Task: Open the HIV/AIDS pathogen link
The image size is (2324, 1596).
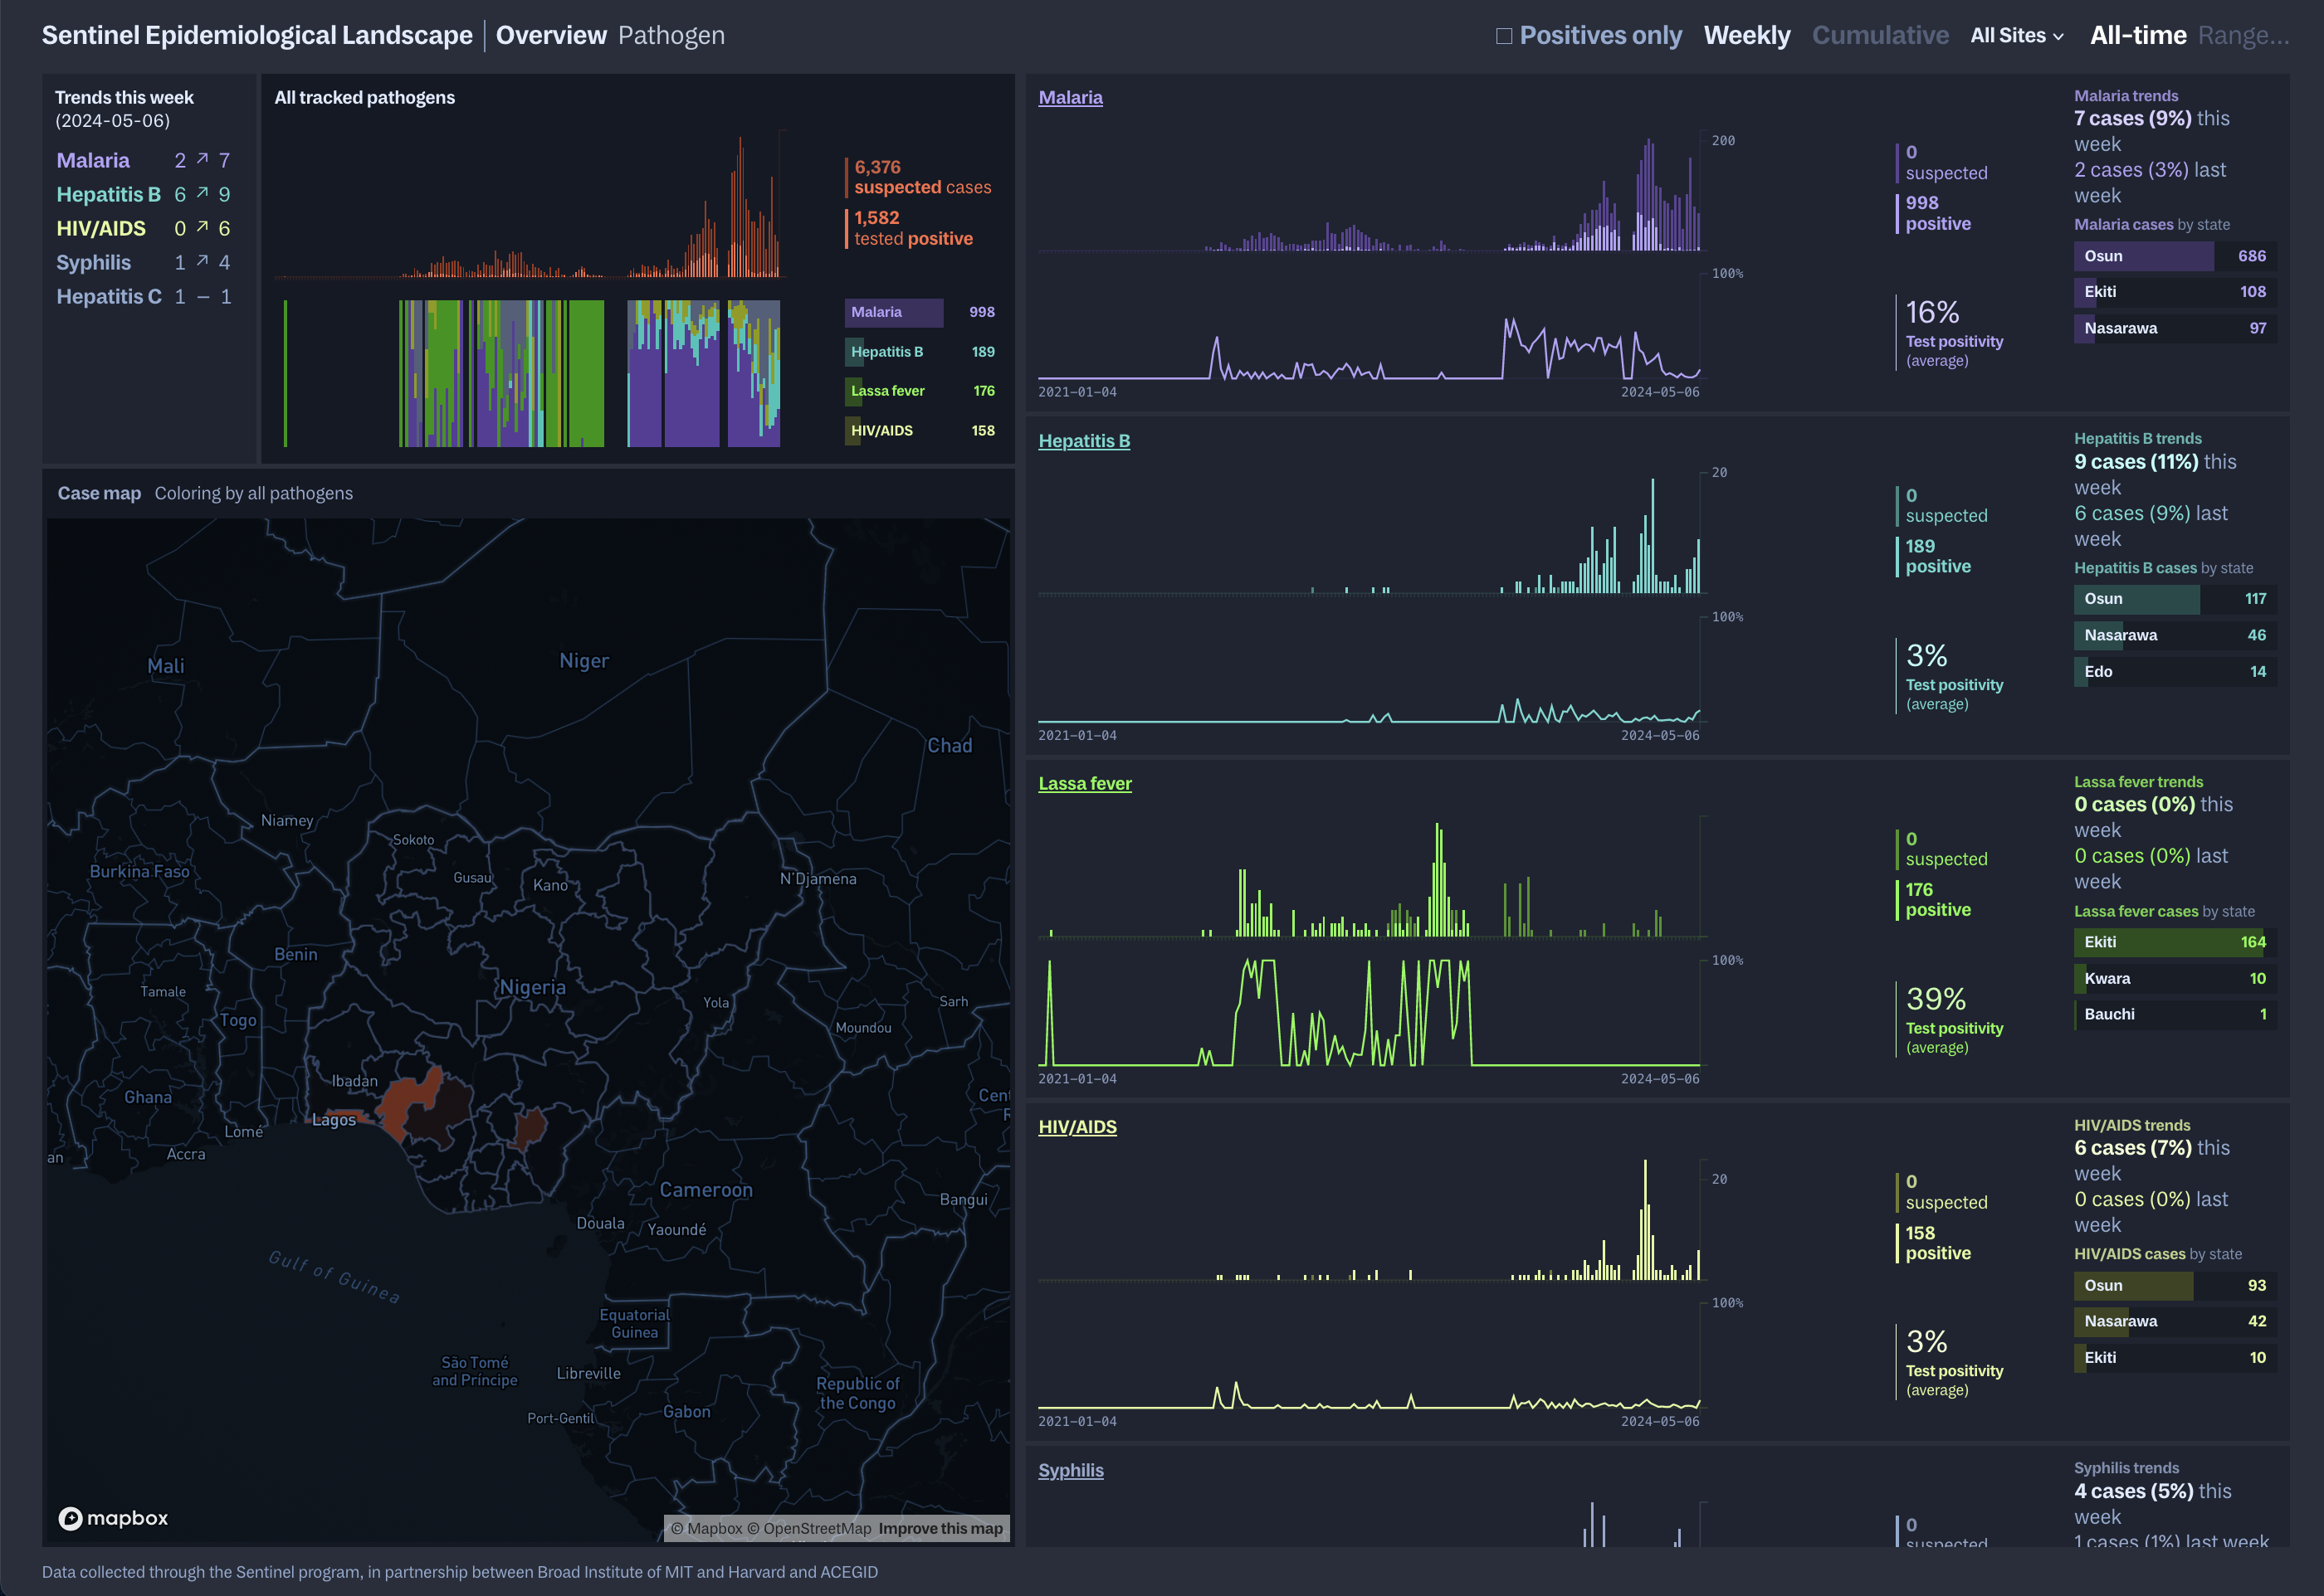Action: point(1077,1127)
